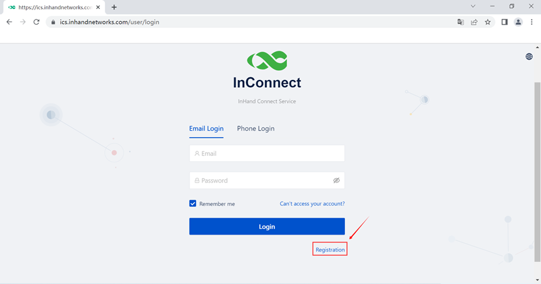
Task: Open the Registration link
Action: pos(330,250)
